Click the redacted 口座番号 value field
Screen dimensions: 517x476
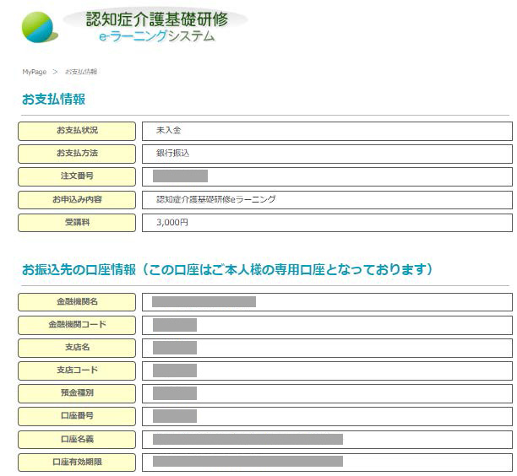tap(175, 416)
